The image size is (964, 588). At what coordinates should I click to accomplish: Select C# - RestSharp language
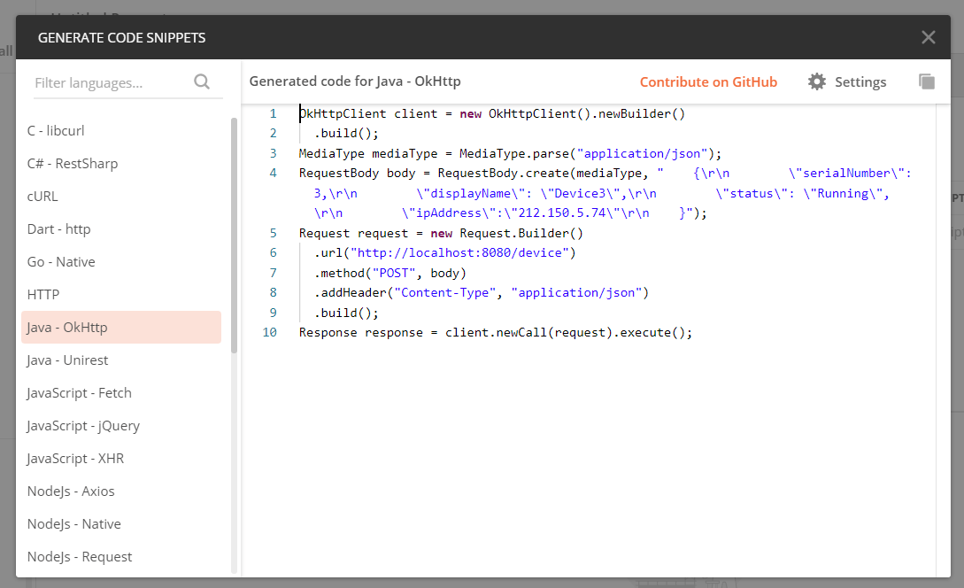pos(121,164)
